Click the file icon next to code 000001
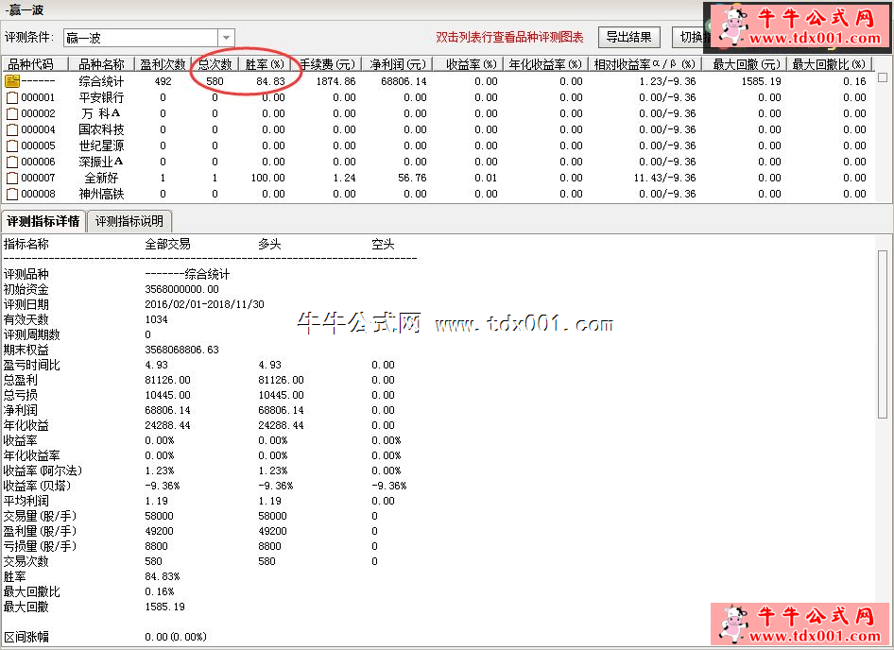Viewport: 894px width, 650px height. pos(11,97)
